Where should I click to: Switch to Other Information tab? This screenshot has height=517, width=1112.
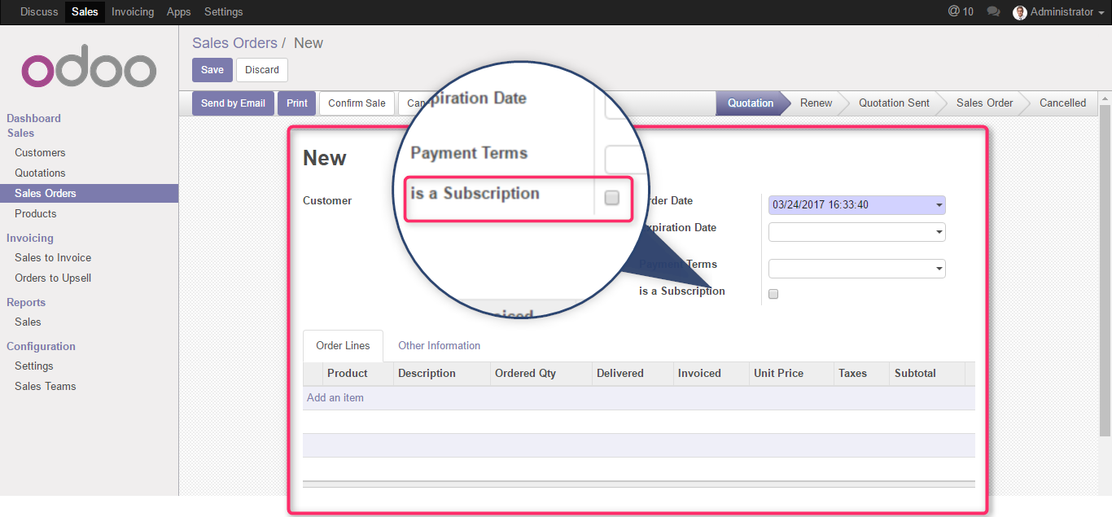pyautogui.click(x=439, y=346)
